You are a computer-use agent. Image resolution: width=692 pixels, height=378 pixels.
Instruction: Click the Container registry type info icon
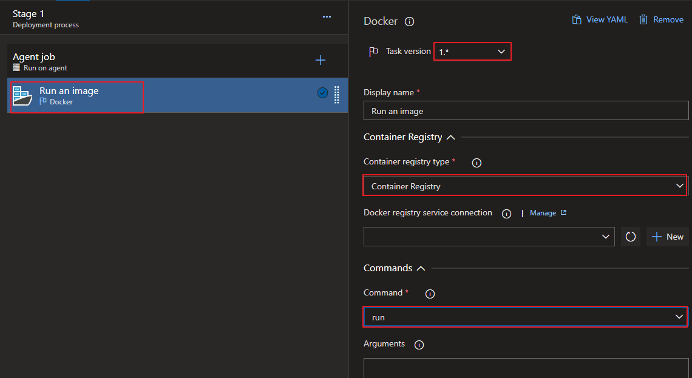tap(477, 163)
